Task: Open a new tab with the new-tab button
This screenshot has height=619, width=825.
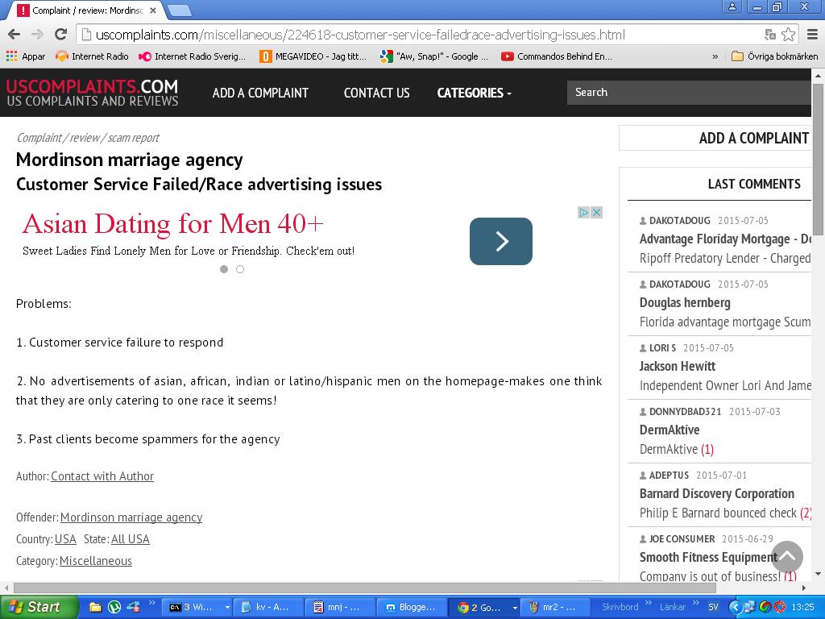Action: [x=180, y=10]
